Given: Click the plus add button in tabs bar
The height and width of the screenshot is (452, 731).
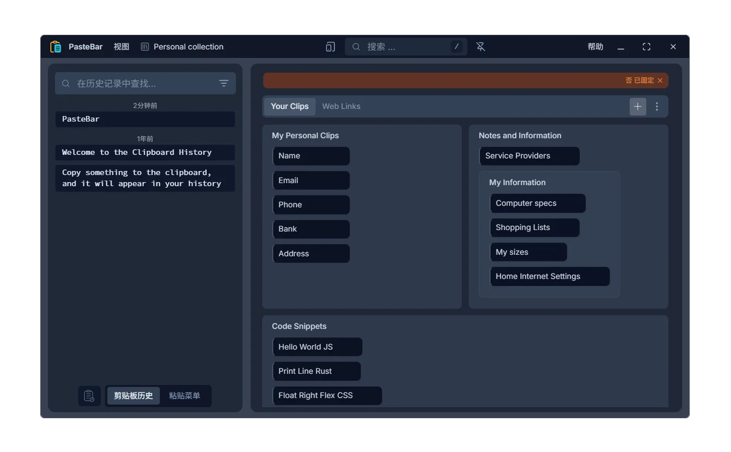Looking at the screenshot, I should coord(638,106).
